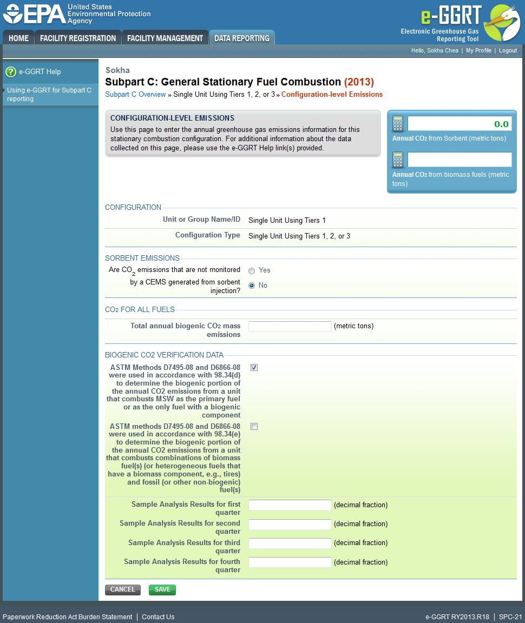Select No for sorbent injection emissions
525x623 pixels.
pos(252,286)
